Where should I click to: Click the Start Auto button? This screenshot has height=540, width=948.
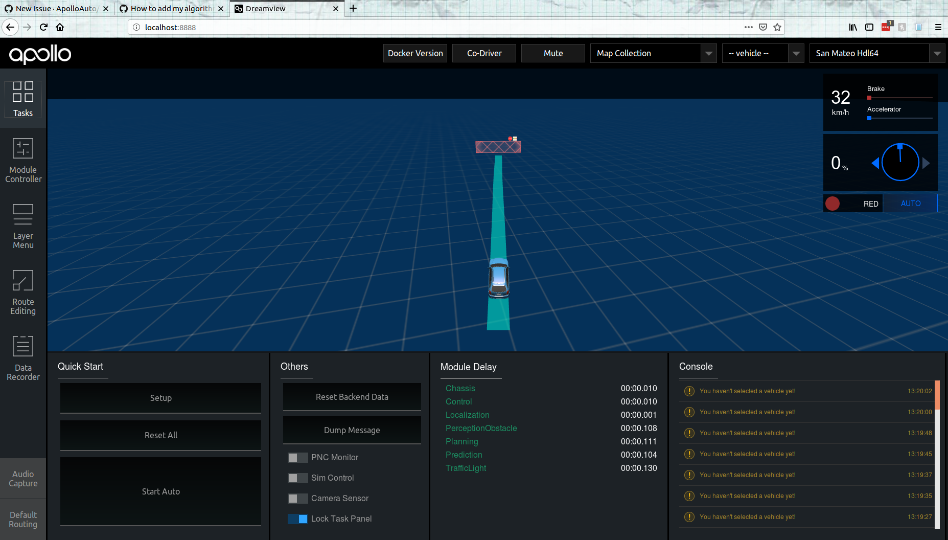pyautogui.click(x=160, y=491)
